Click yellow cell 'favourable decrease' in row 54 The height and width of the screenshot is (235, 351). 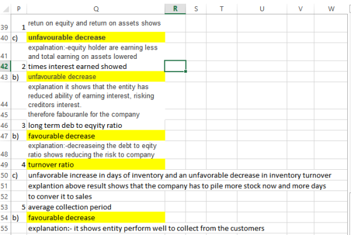coord(96,217)
